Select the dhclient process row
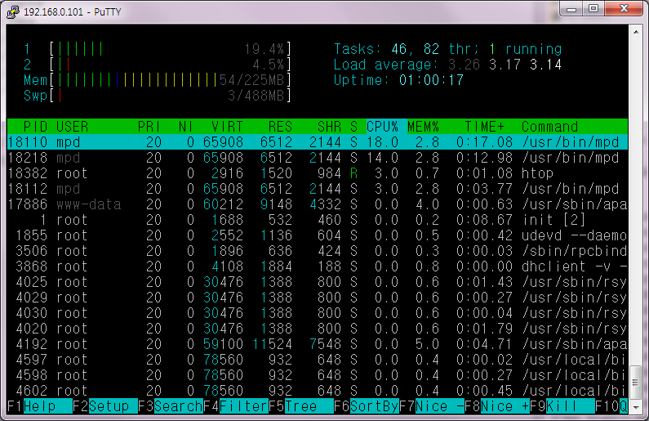The height and width of the screenshot is (421, 649). click(x=310, y=266)
